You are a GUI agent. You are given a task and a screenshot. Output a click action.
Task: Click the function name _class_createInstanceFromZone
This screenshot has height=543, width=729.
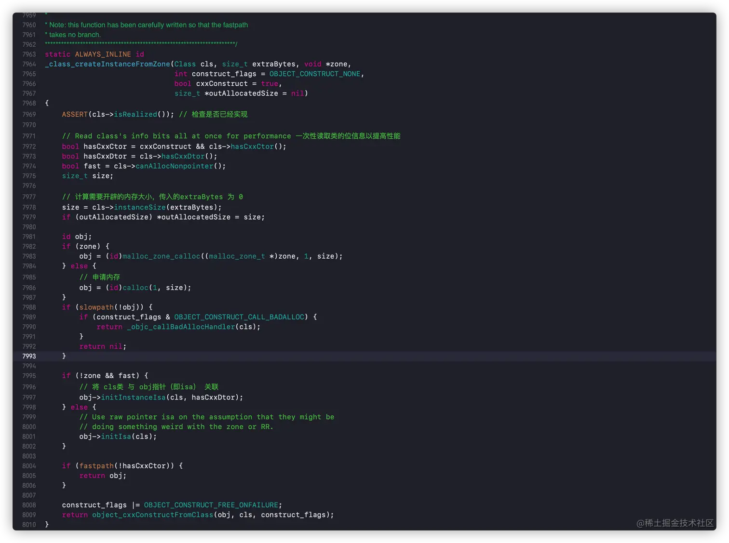(x=108, y=64)
